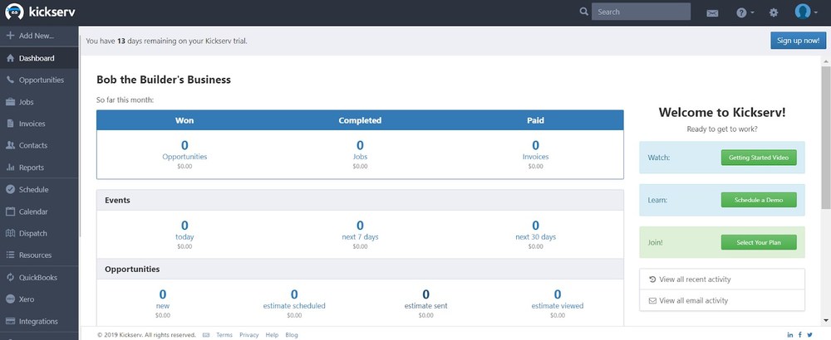Click the Kickserv logo icon
This screenshot has width=831, height=340.
tap(14, 12)
